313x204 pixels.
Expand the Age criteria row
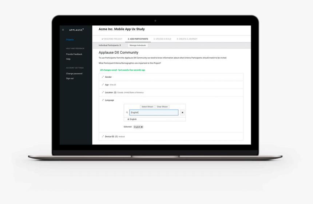coord(171,85)
